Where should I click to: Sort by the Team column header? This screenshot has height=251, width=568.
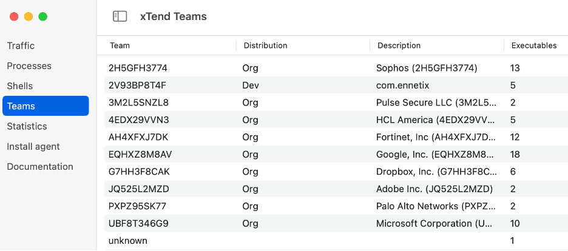(x=120, y=45)
